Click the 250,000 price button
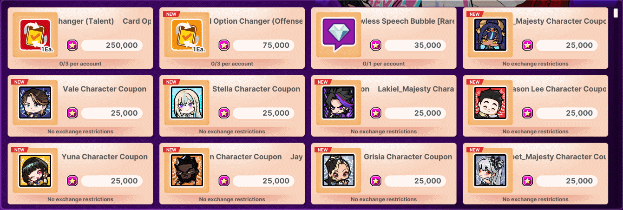 pyautogui.click(x=111, y=46)
